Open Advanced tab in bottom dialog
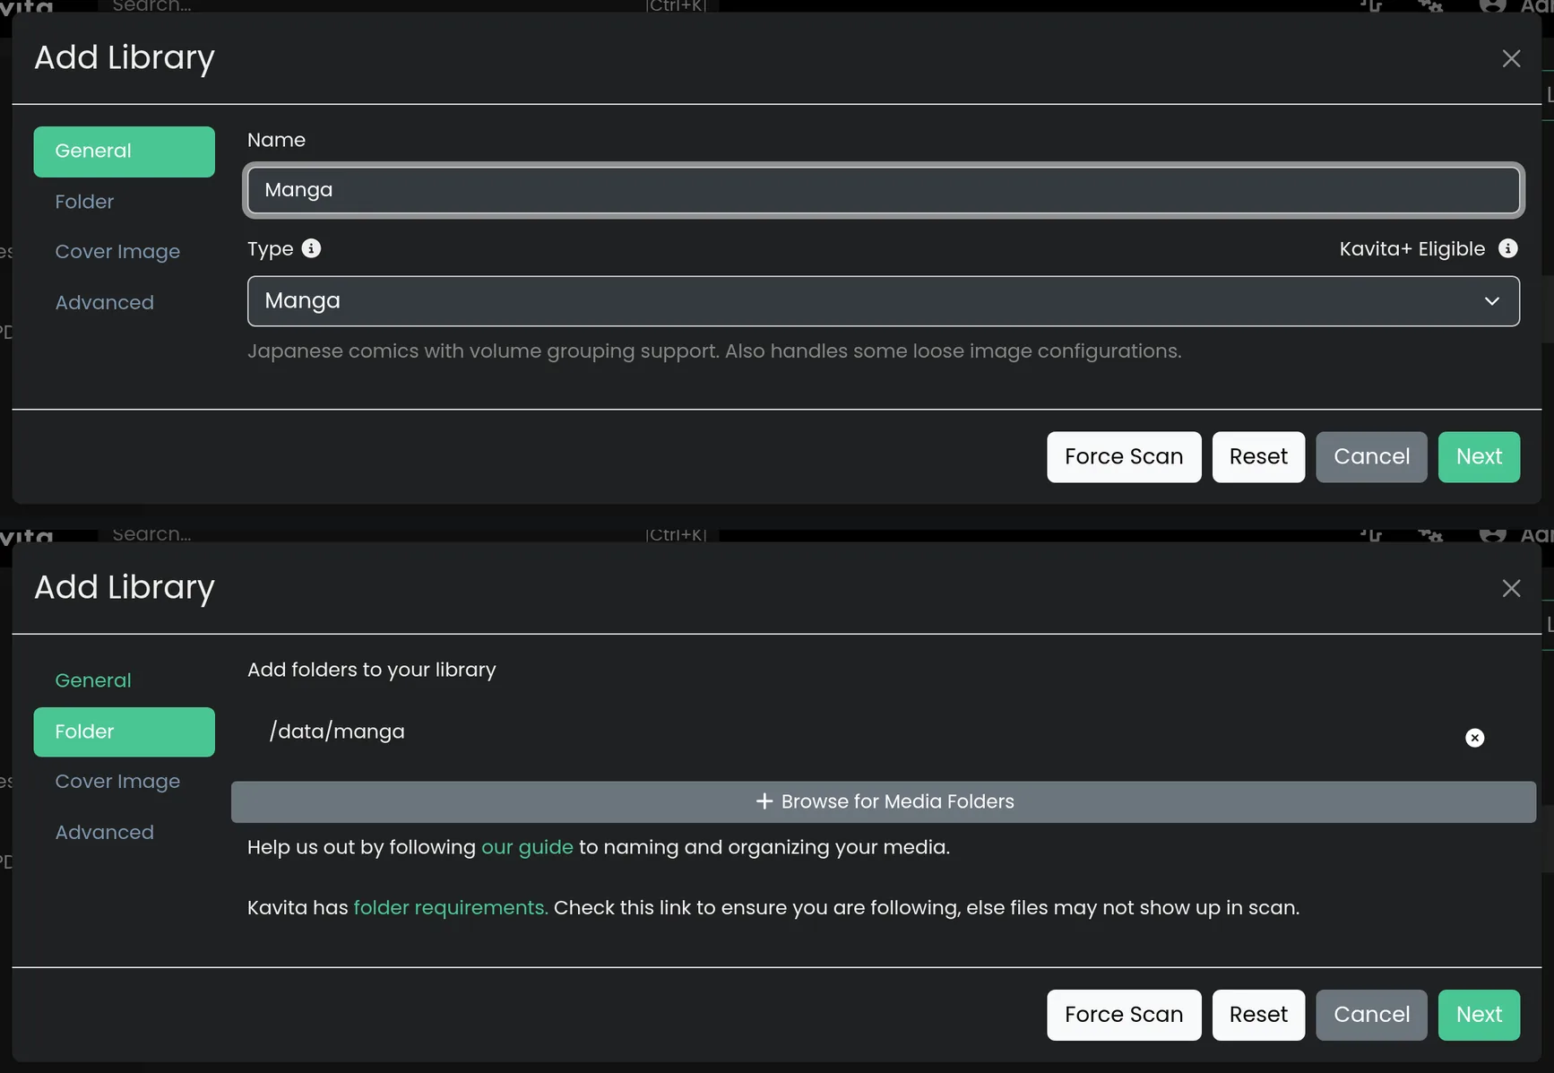The height and width of the screenshot is (1073, 1554). coord(125,833)
